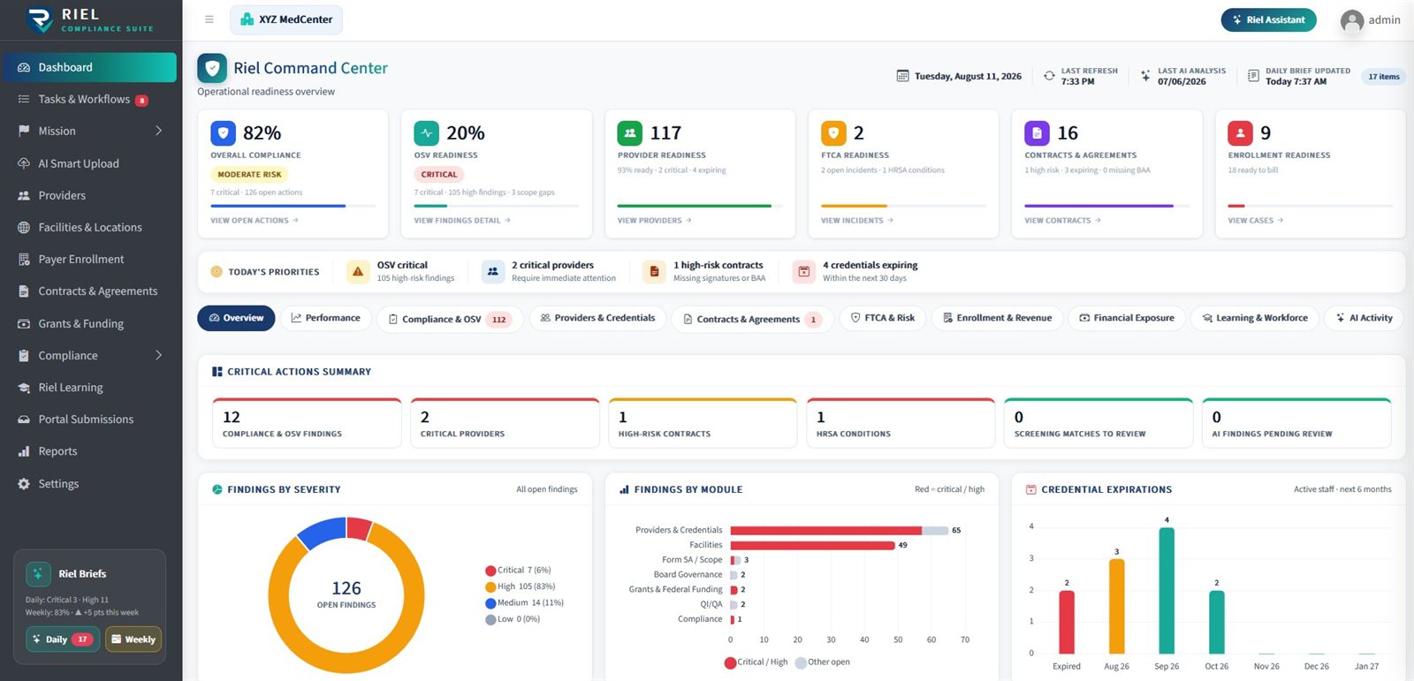Image resolution: width=1414 pixels, height=681 pixels.
Task: Click the Reports bar chart icon
Action: [x=24, y=451]
